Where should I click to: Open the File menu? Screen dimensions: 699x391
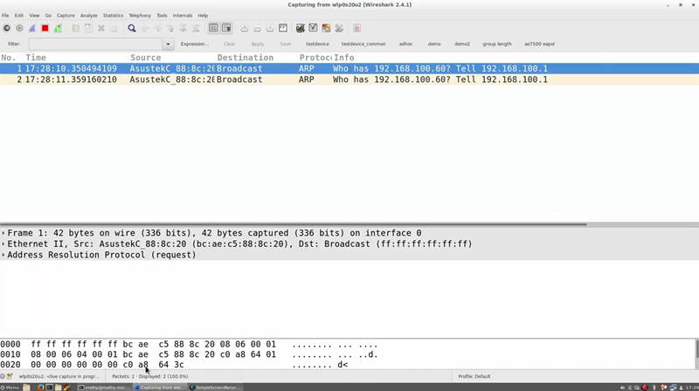pyautogui.click(x=5, y=15)
